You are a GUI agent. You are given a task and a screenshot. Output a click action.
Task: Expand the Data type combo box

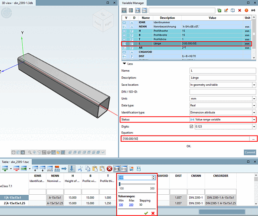[x=254, y=105]
